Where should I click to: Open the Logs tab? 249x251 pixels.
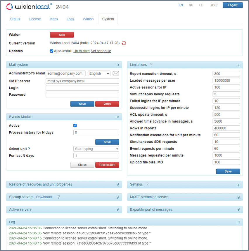(70, 19)
